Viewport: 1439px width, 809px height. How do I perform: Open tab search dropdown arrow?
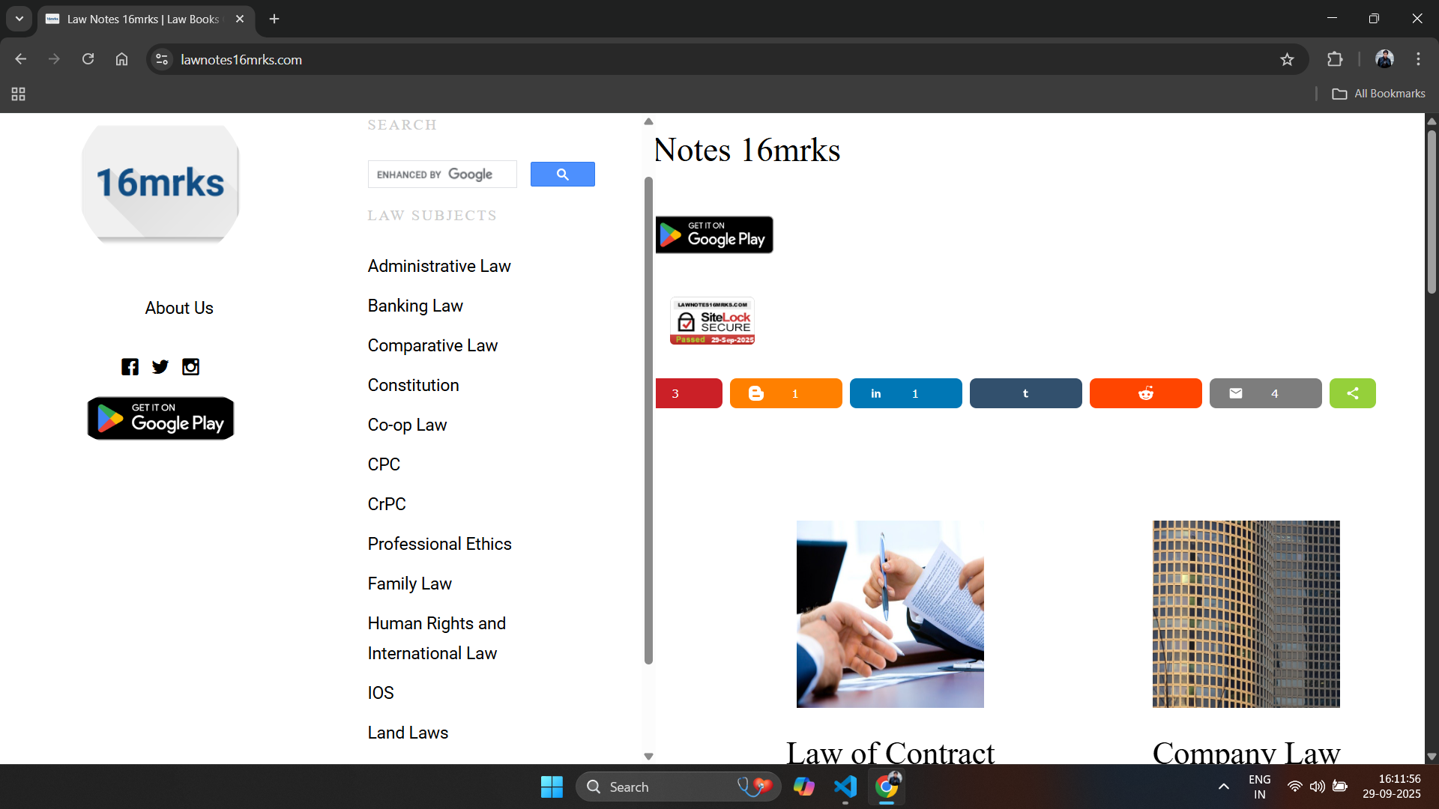pos(19,19)
